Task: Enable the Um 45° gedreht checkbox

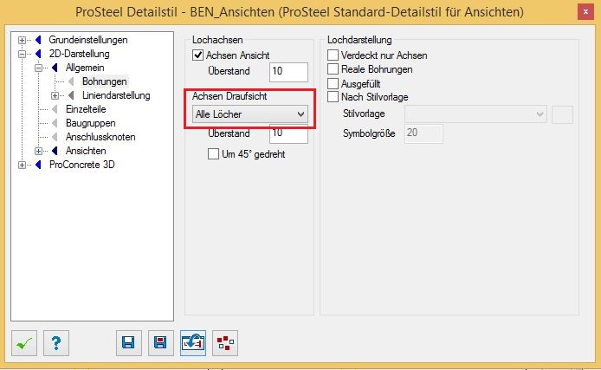Action: 213,154
